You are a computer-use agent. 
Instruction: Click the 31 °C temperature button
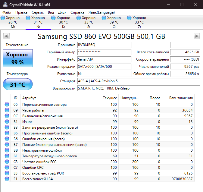point(17,84)
